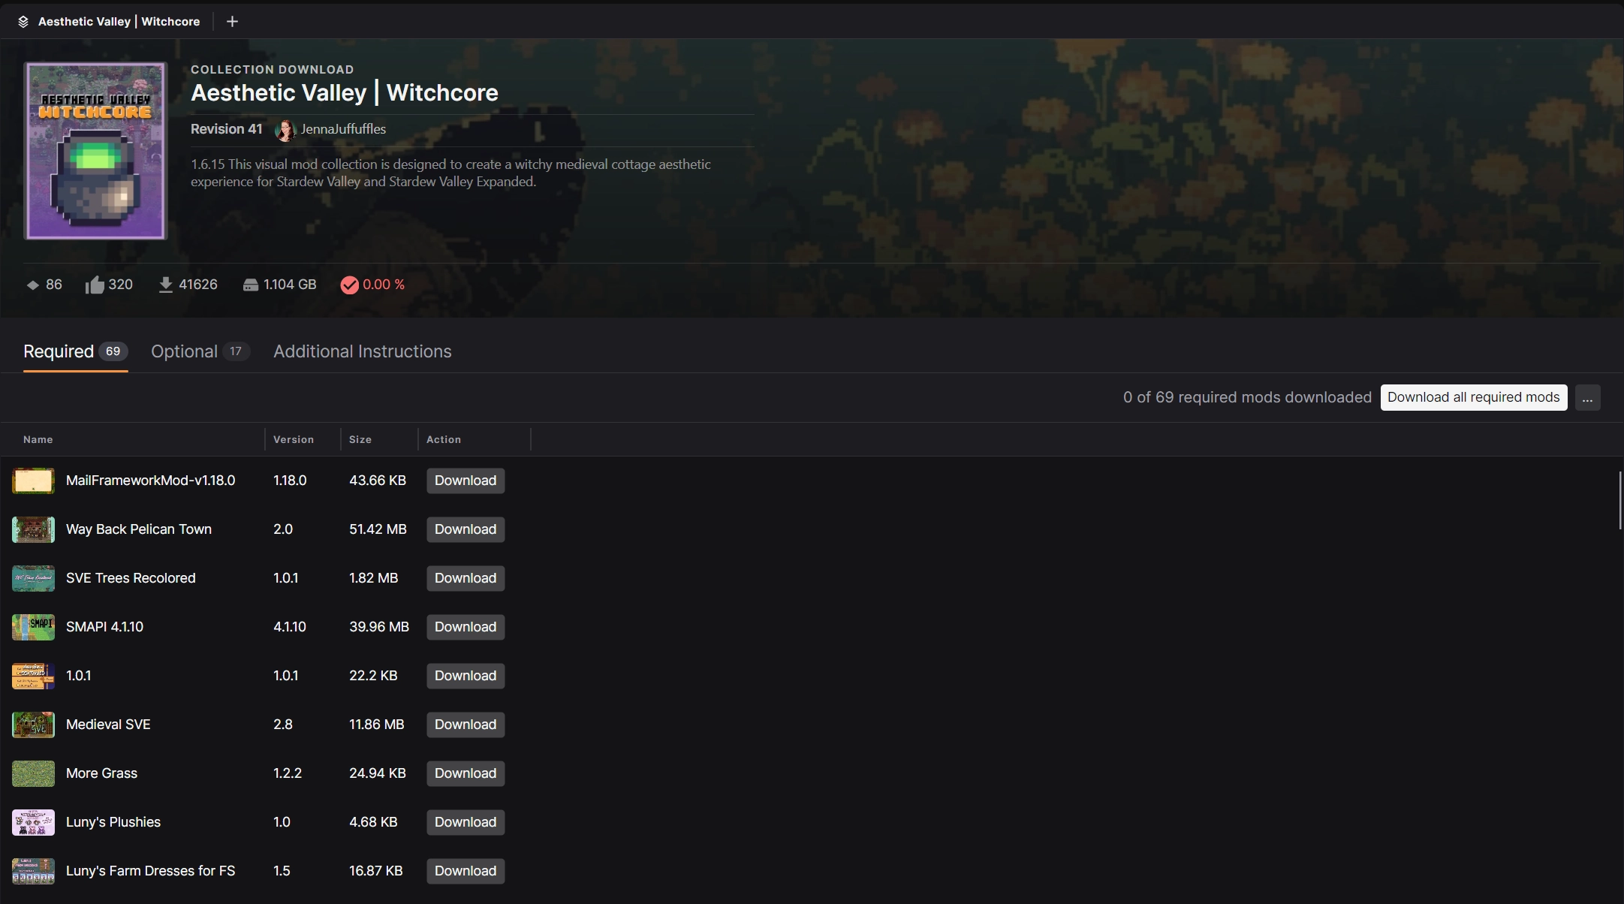Click the new tab plus icon in browser bar
This screenshot has width=1624, height=904.
(230, 21)
